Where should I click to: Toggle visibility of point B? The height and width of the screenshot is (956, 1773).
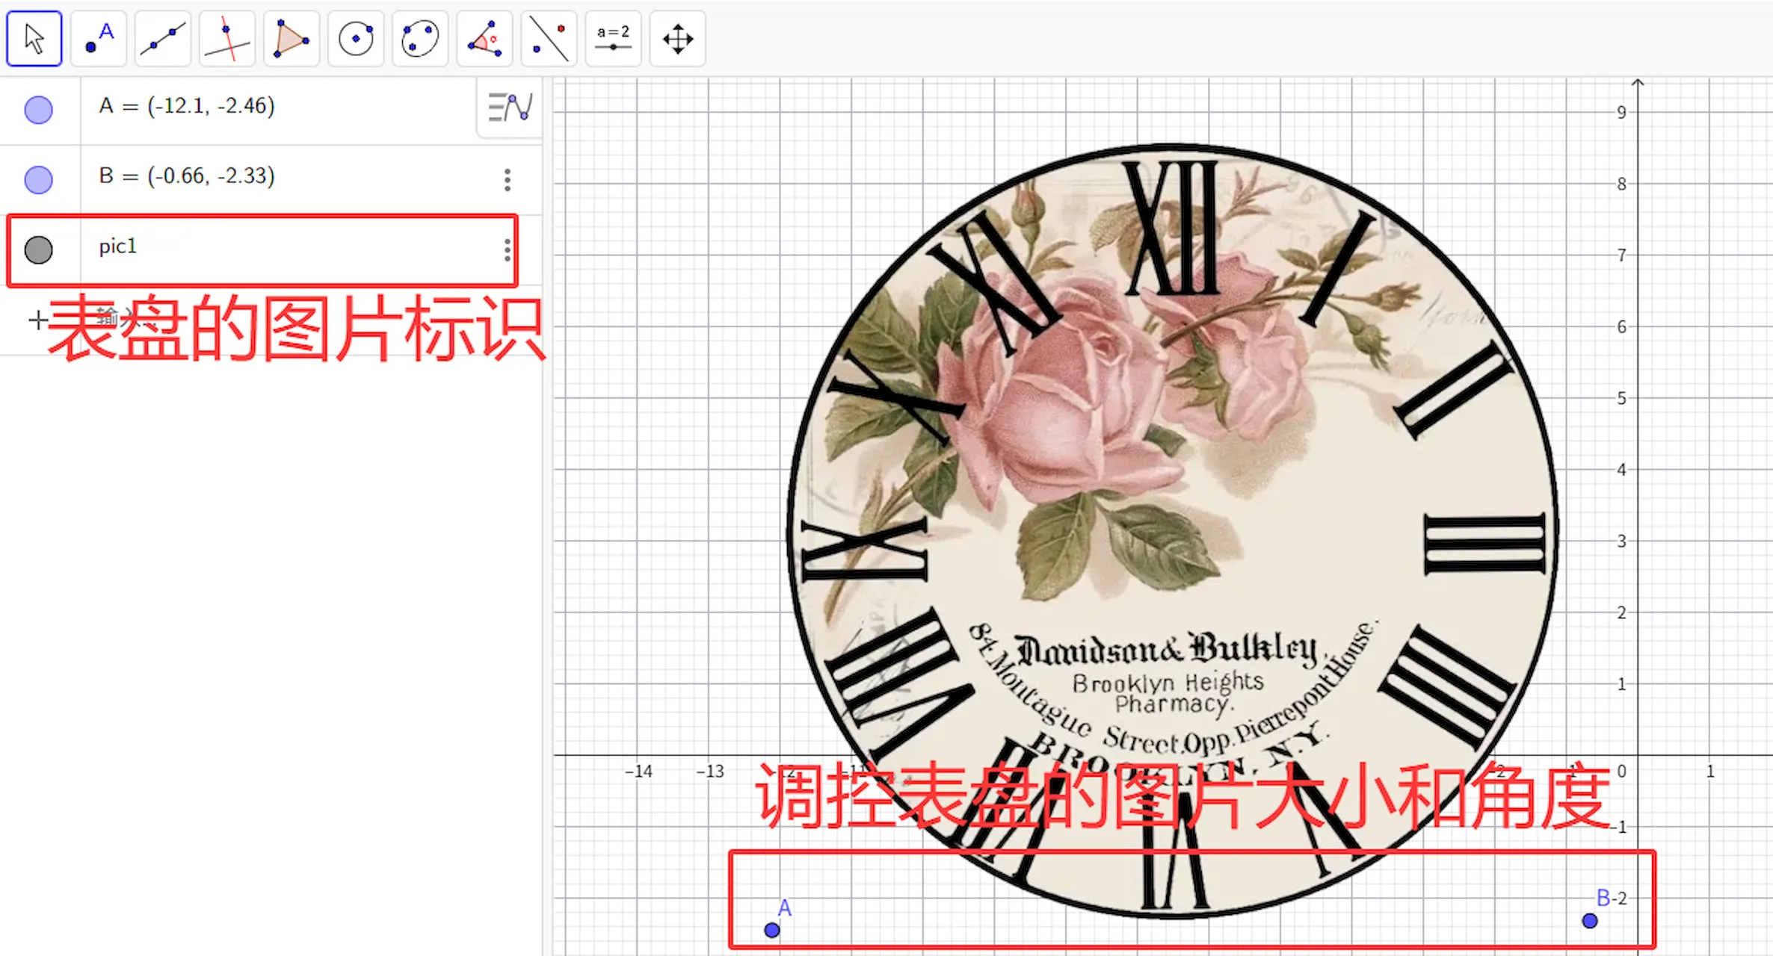pos(39,179)
